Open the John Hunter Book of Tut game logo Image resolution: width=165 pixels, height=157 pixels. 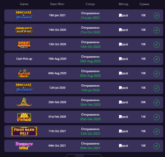[x=24, y=30]
